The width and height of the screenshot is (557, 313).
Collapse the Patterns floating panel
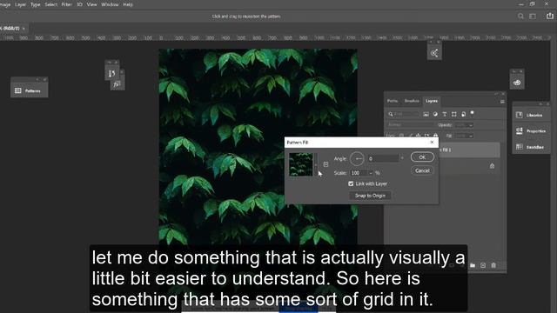pos(37,79)
